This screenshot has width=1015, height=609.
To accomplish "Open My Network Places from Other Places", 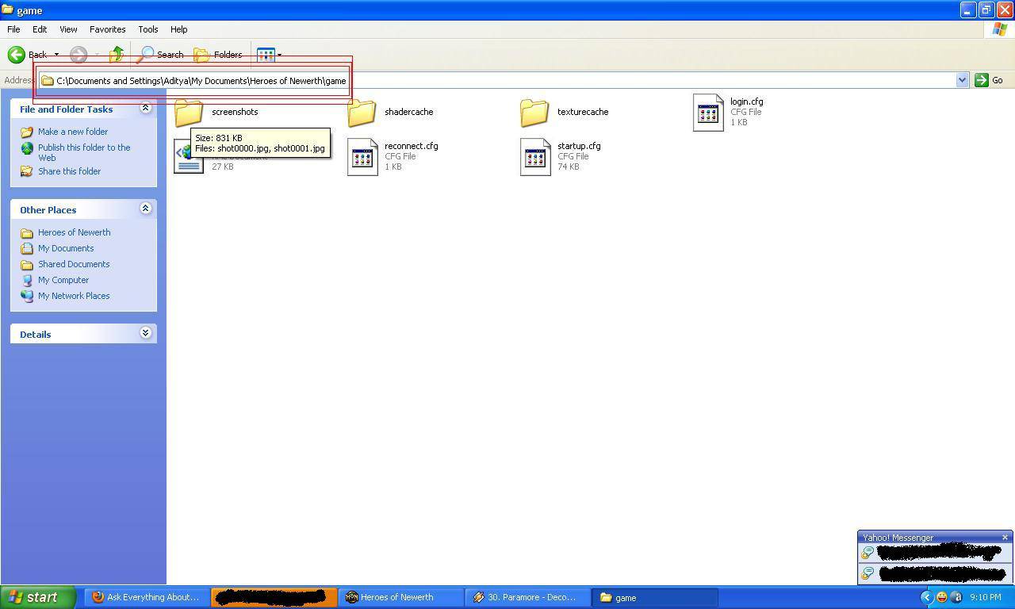I will (74, 296).
